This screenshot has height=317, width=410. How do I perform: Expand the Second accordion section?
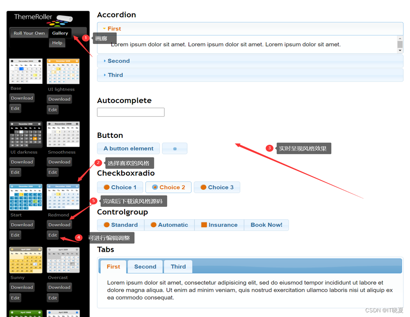250,61
